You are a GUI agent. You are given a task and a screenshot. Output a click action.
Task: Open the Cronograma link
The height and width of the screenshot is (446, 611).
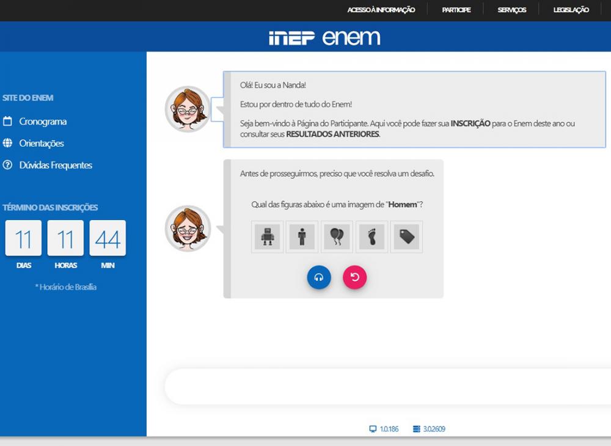(x=43, y=122)
